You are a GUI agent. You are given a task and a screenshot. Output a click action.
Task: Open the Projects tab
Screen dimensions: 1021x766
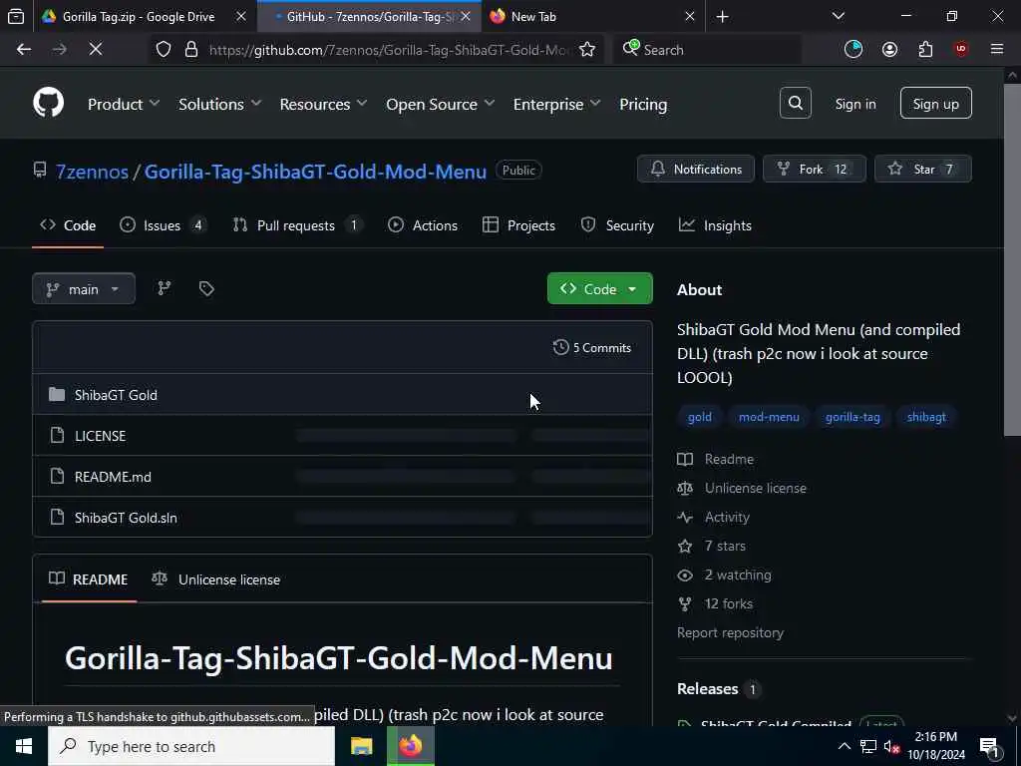518,225
